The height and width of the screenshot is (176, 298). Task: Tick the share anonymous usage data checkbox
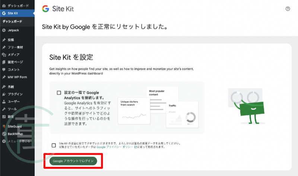pos(54,145)
